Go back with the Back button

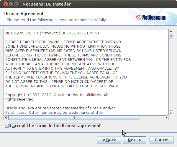click(109, 140)
